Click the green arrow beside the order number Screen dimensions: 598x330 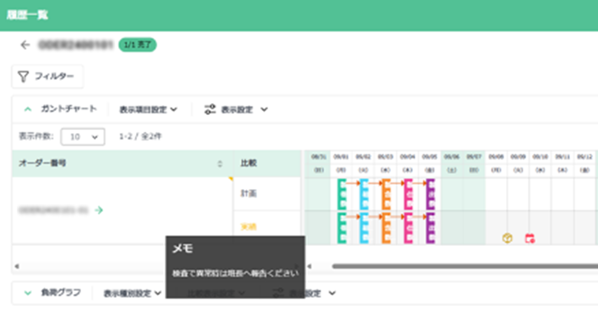99,210
